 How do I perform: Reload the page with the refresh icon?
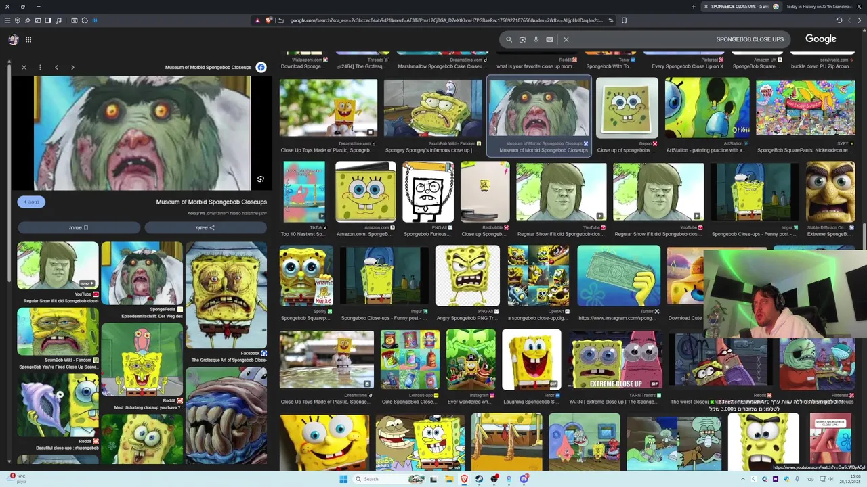[839, 20]
